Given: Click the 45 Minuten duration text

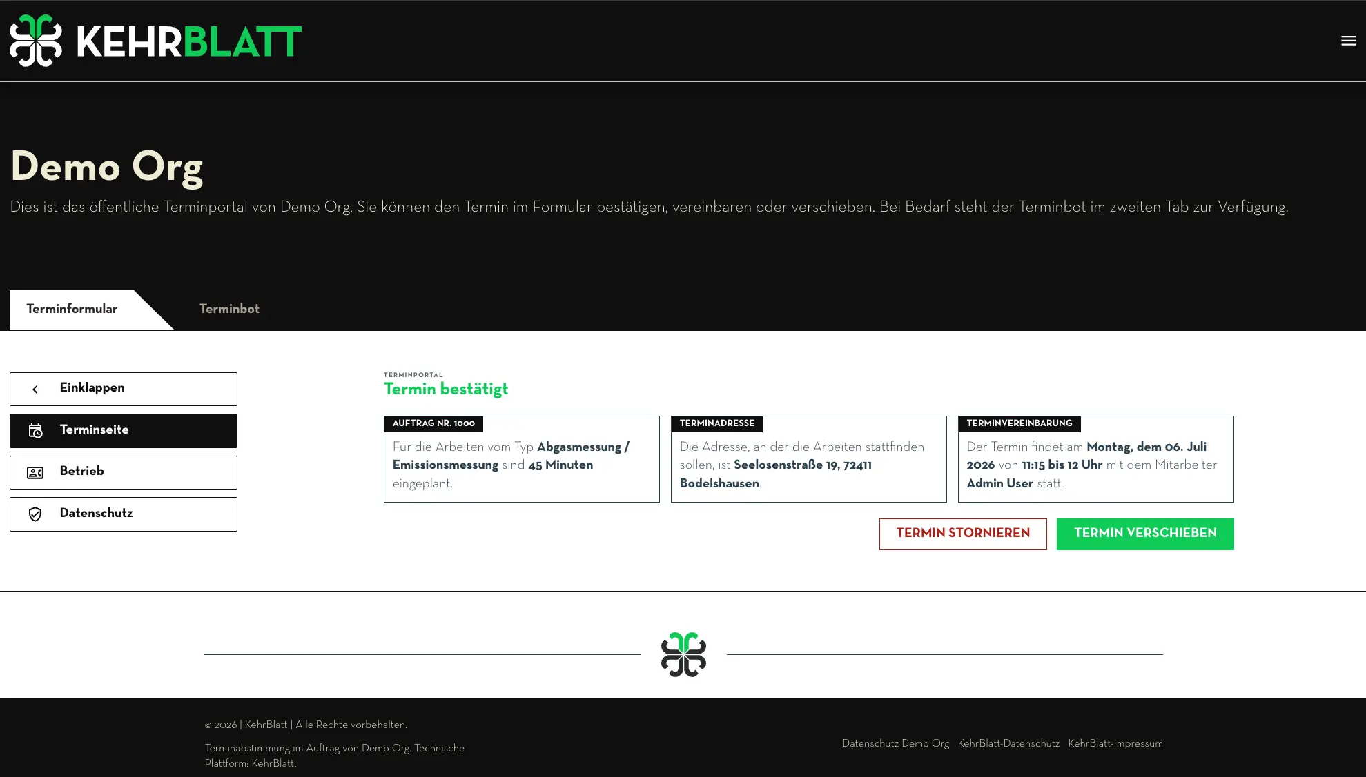Looking at the screenshot, I should [x=560, y=465].
